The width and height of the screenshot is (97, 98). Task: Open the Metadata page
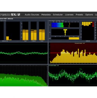pyautogui.click(x=46, y=15)
